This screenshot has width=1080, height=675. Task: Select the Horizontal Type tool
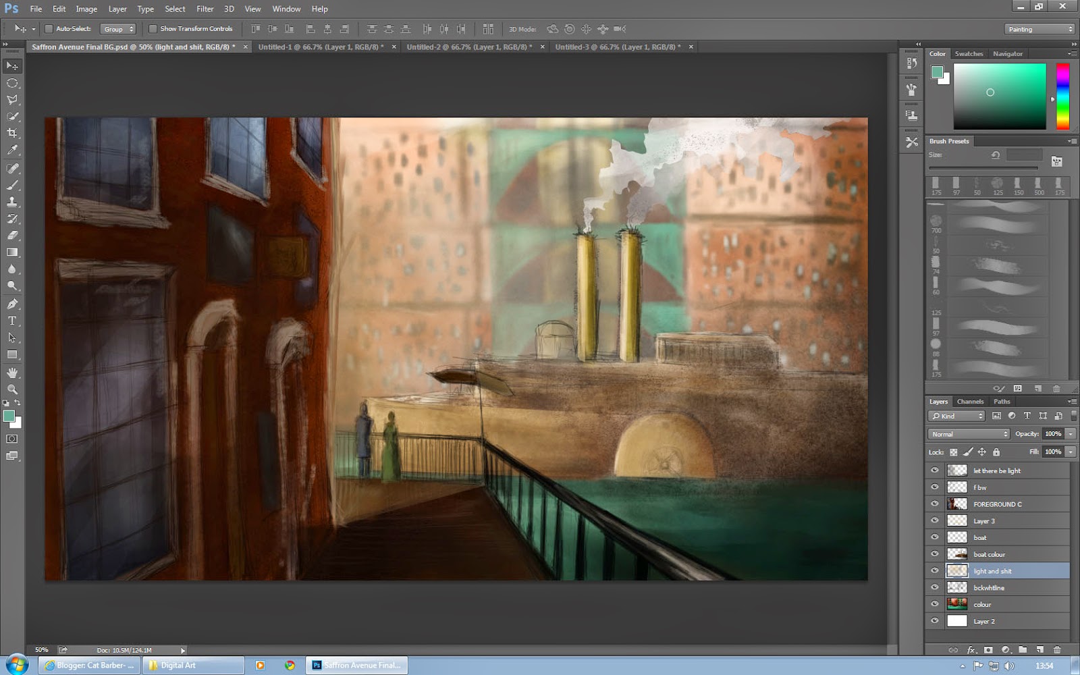pos(12,321)
